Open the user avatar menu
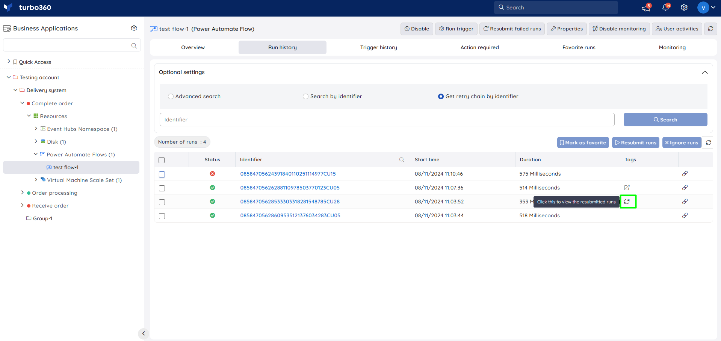 (x=706, y=8)
